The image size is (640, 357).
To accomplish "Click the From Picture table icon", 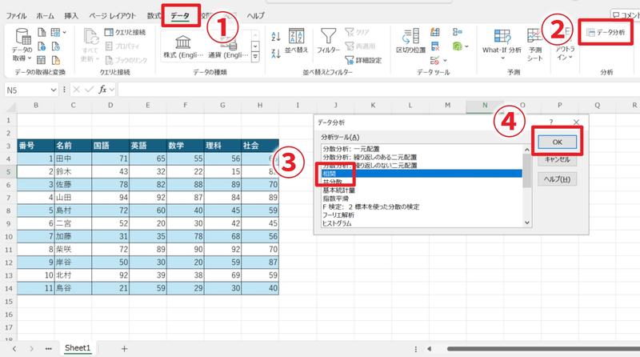I will coord(55,32).
